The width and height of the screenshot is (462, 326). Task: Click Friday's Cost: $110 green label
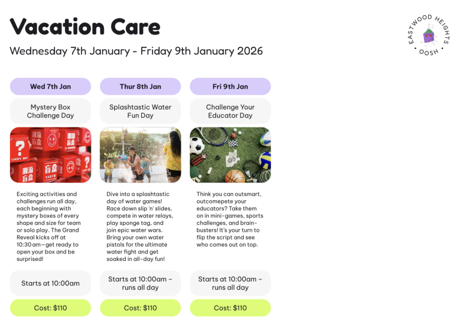(x=230, y=308)
